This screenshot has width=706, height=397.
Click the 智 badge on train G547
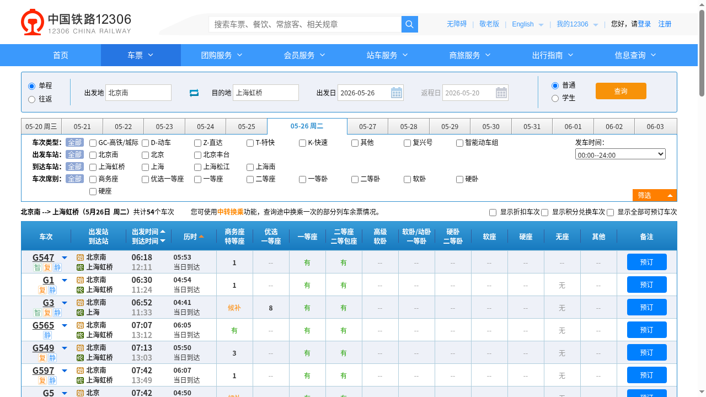click(x=38, y=267)
